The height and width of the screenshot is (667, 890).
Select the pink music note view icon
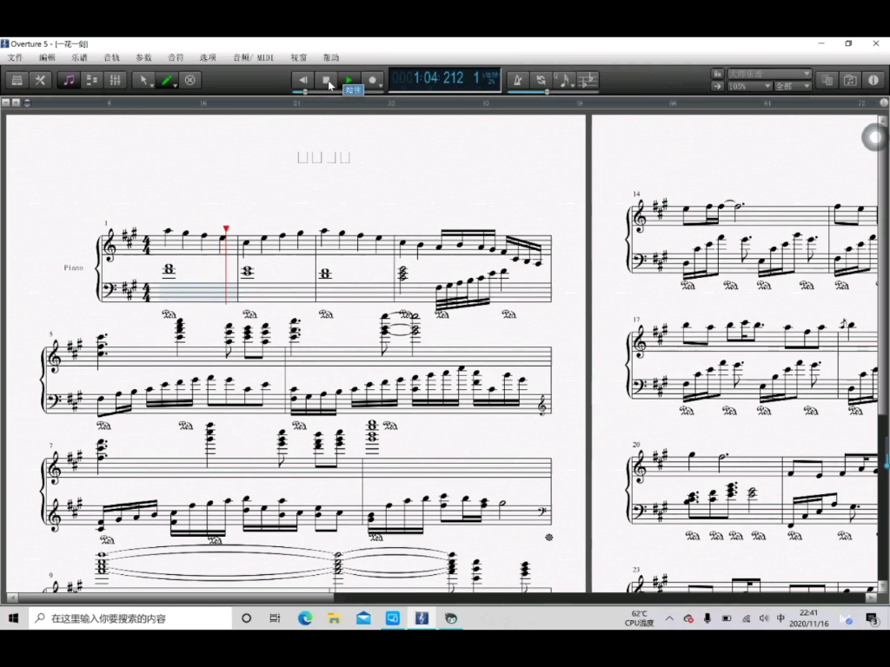69,80
